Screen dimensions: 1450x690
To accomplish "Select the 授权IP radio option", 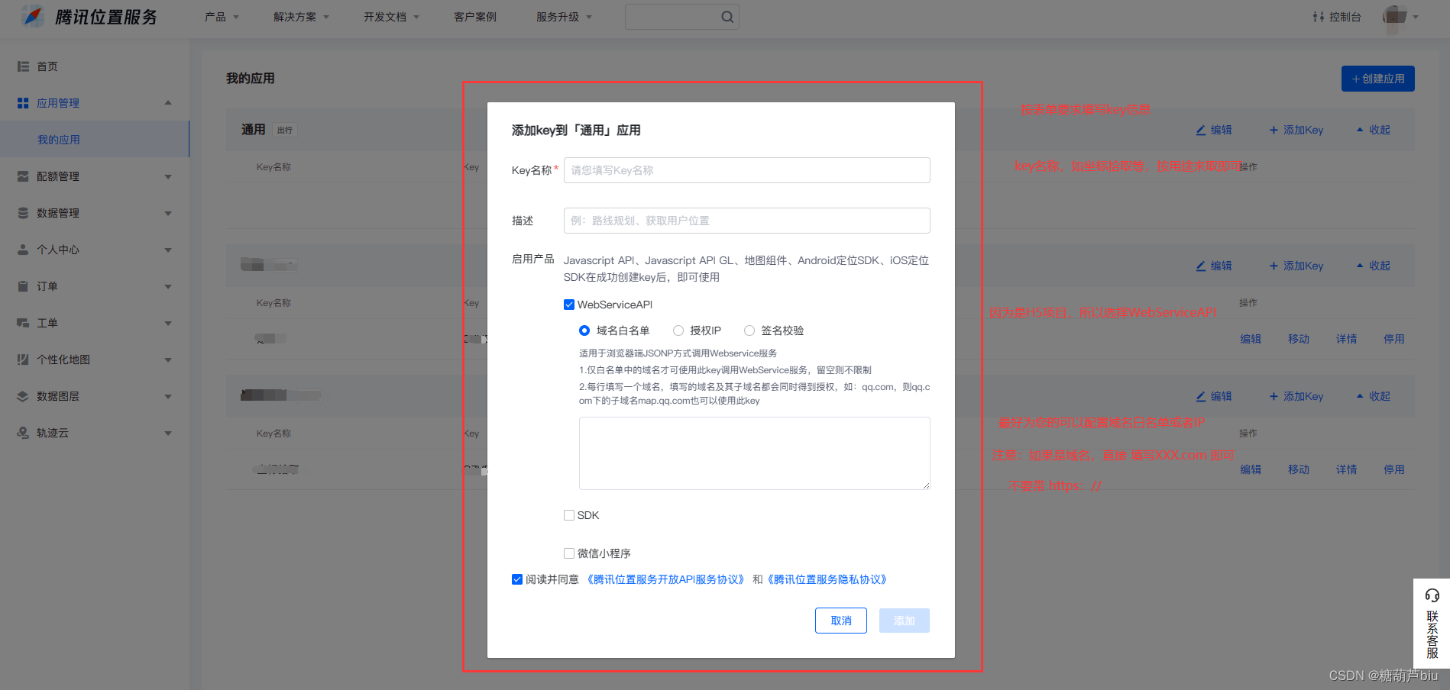I will click(x=678, y=330).
